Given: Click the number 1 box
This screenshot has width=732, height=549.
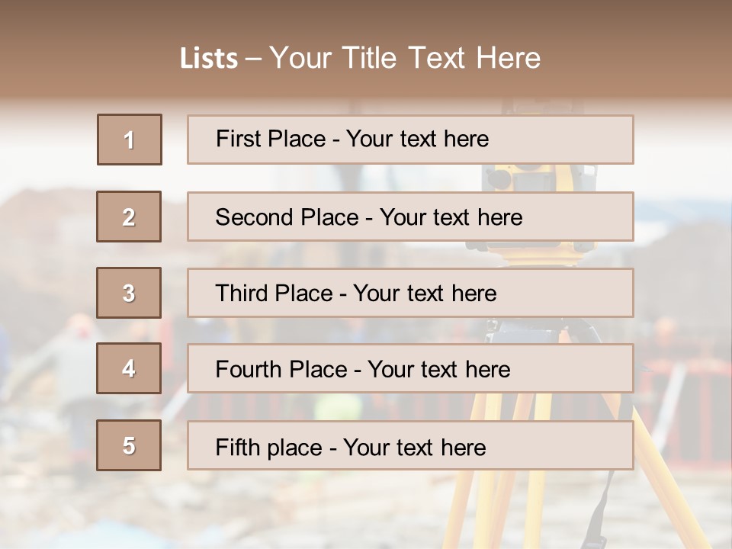Looking at the screenshot, I should pyautogui.click(x=130, y=140).
